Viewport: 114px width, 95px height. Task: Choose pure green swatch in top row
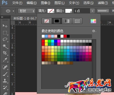tap(49, 41)
